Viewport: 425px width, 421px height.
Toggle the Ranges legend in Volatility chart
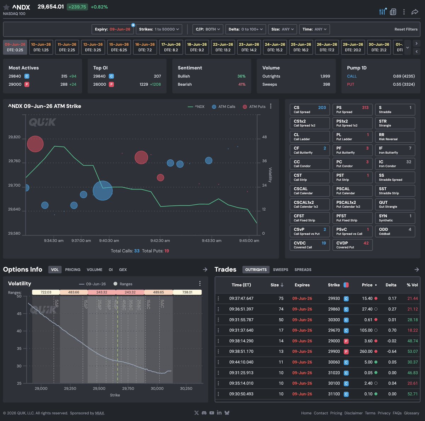pyautogui.click(x=123, y=284)
